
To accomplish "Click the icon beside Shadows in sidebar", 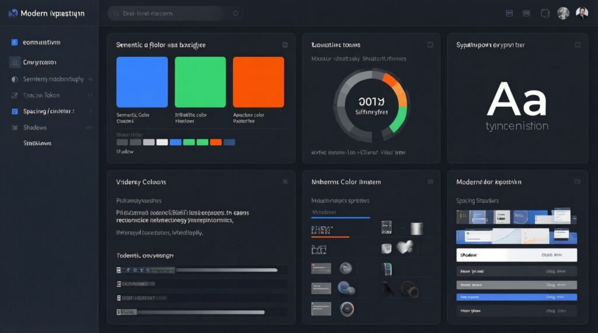I will pos(15,128).
